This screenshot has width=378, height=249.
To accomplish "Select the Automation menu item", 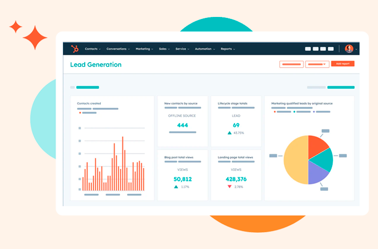I will pos(204,49).
